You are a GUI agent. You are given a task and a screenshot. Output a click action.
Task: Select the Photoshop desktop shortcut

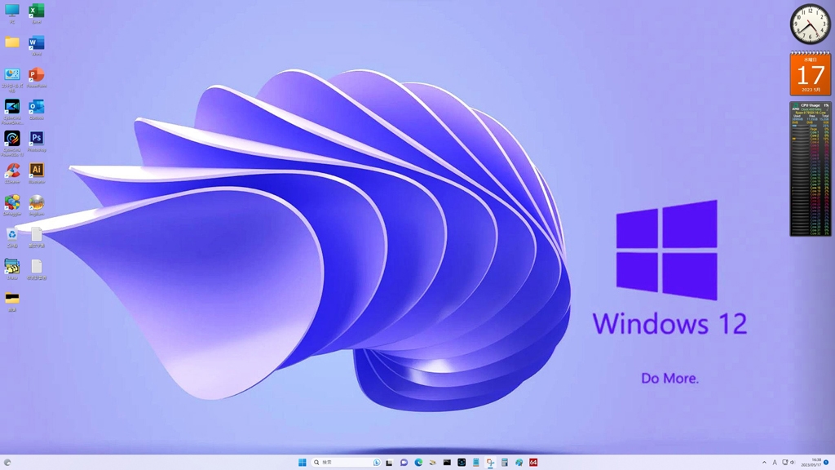[x=36, y=141]
